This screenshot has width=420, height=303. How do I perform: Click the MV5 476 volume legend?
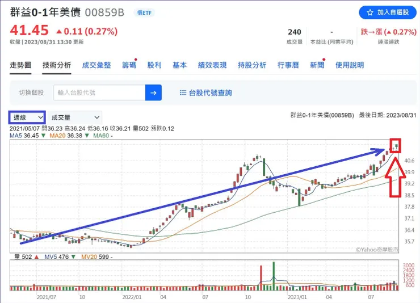60,256
